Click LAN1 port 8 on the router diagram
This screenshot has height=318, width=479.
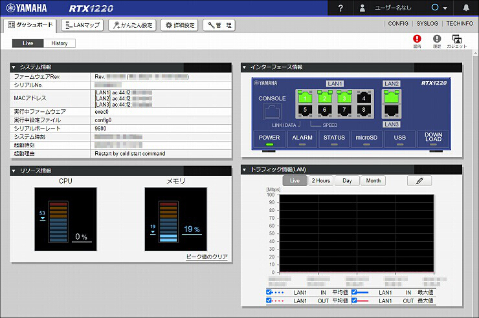(364, 111)
